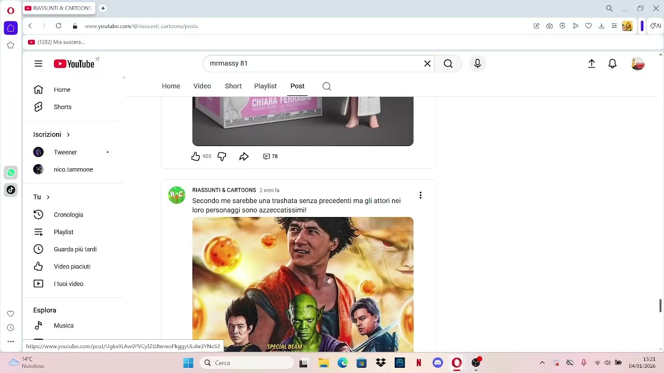
Task: Open the Windows Start menu
Action: tap(188, 363)
